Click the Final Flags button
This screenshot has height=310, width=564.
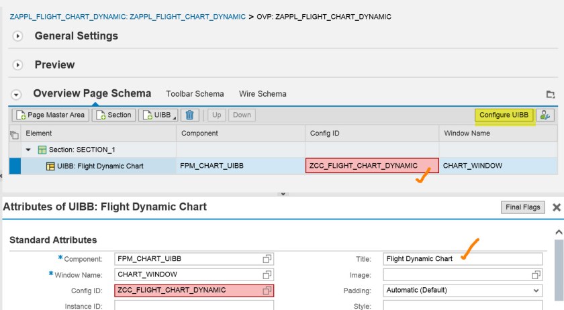(x=523, y=207)
